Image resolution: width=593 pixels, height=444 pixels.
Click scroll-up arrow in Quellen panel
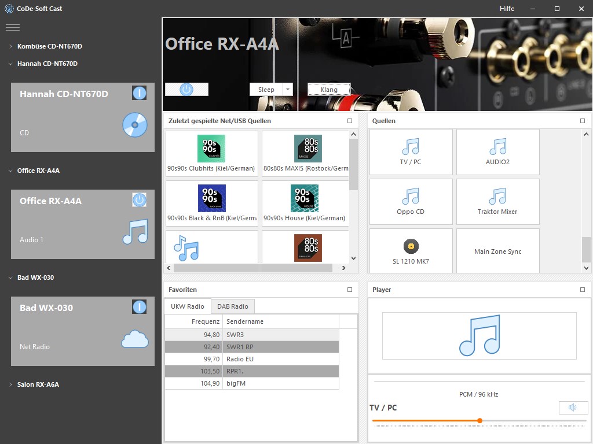click(x=586, y=134)
